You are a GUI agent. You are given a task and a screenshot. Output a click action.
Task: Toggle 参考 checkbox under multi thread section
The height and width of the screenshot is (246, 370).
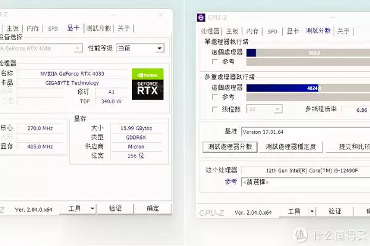(x=215, y=97)
